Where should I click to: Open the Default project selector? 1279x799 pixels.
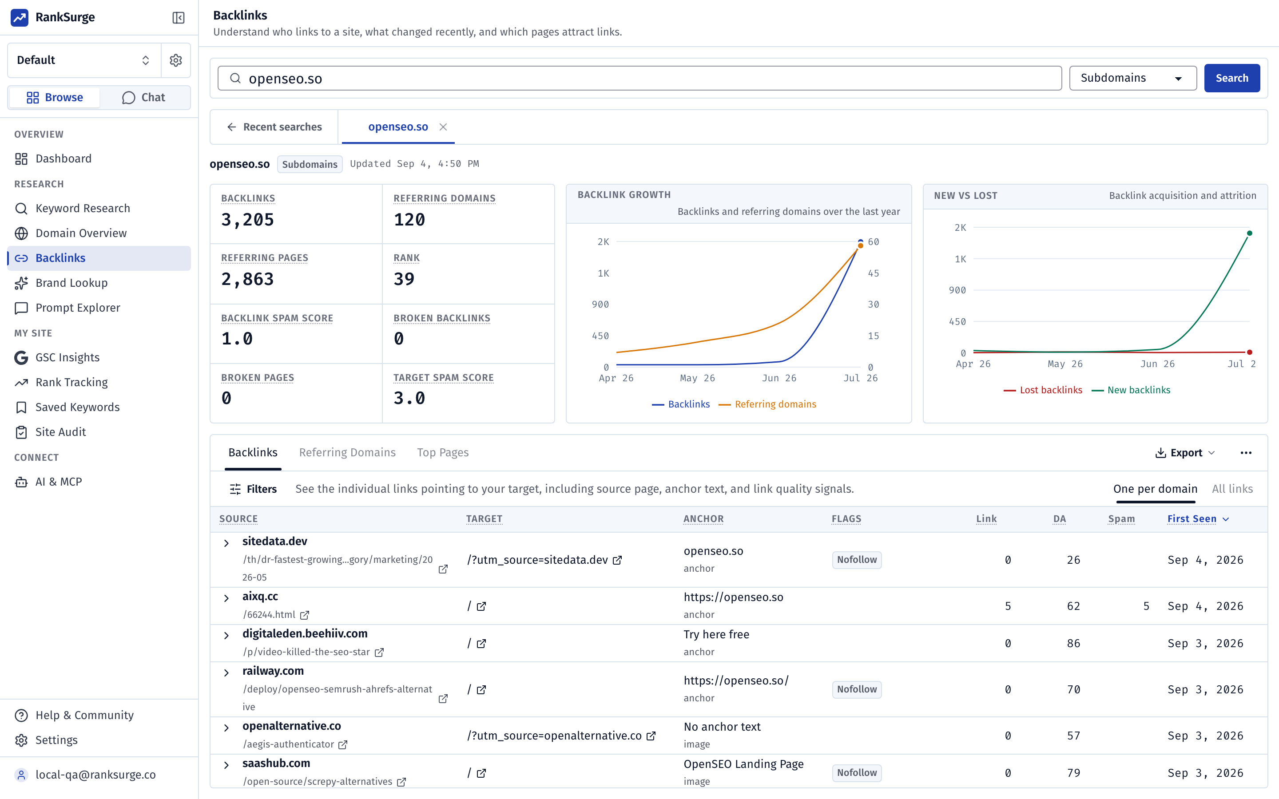tap(84, 60)
